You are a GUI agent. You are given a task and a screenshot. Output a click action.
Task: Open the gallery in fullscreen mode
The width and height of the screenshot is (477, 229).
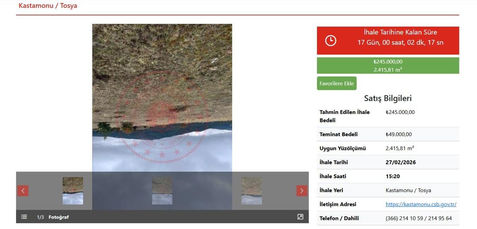(x=300, y=217)
